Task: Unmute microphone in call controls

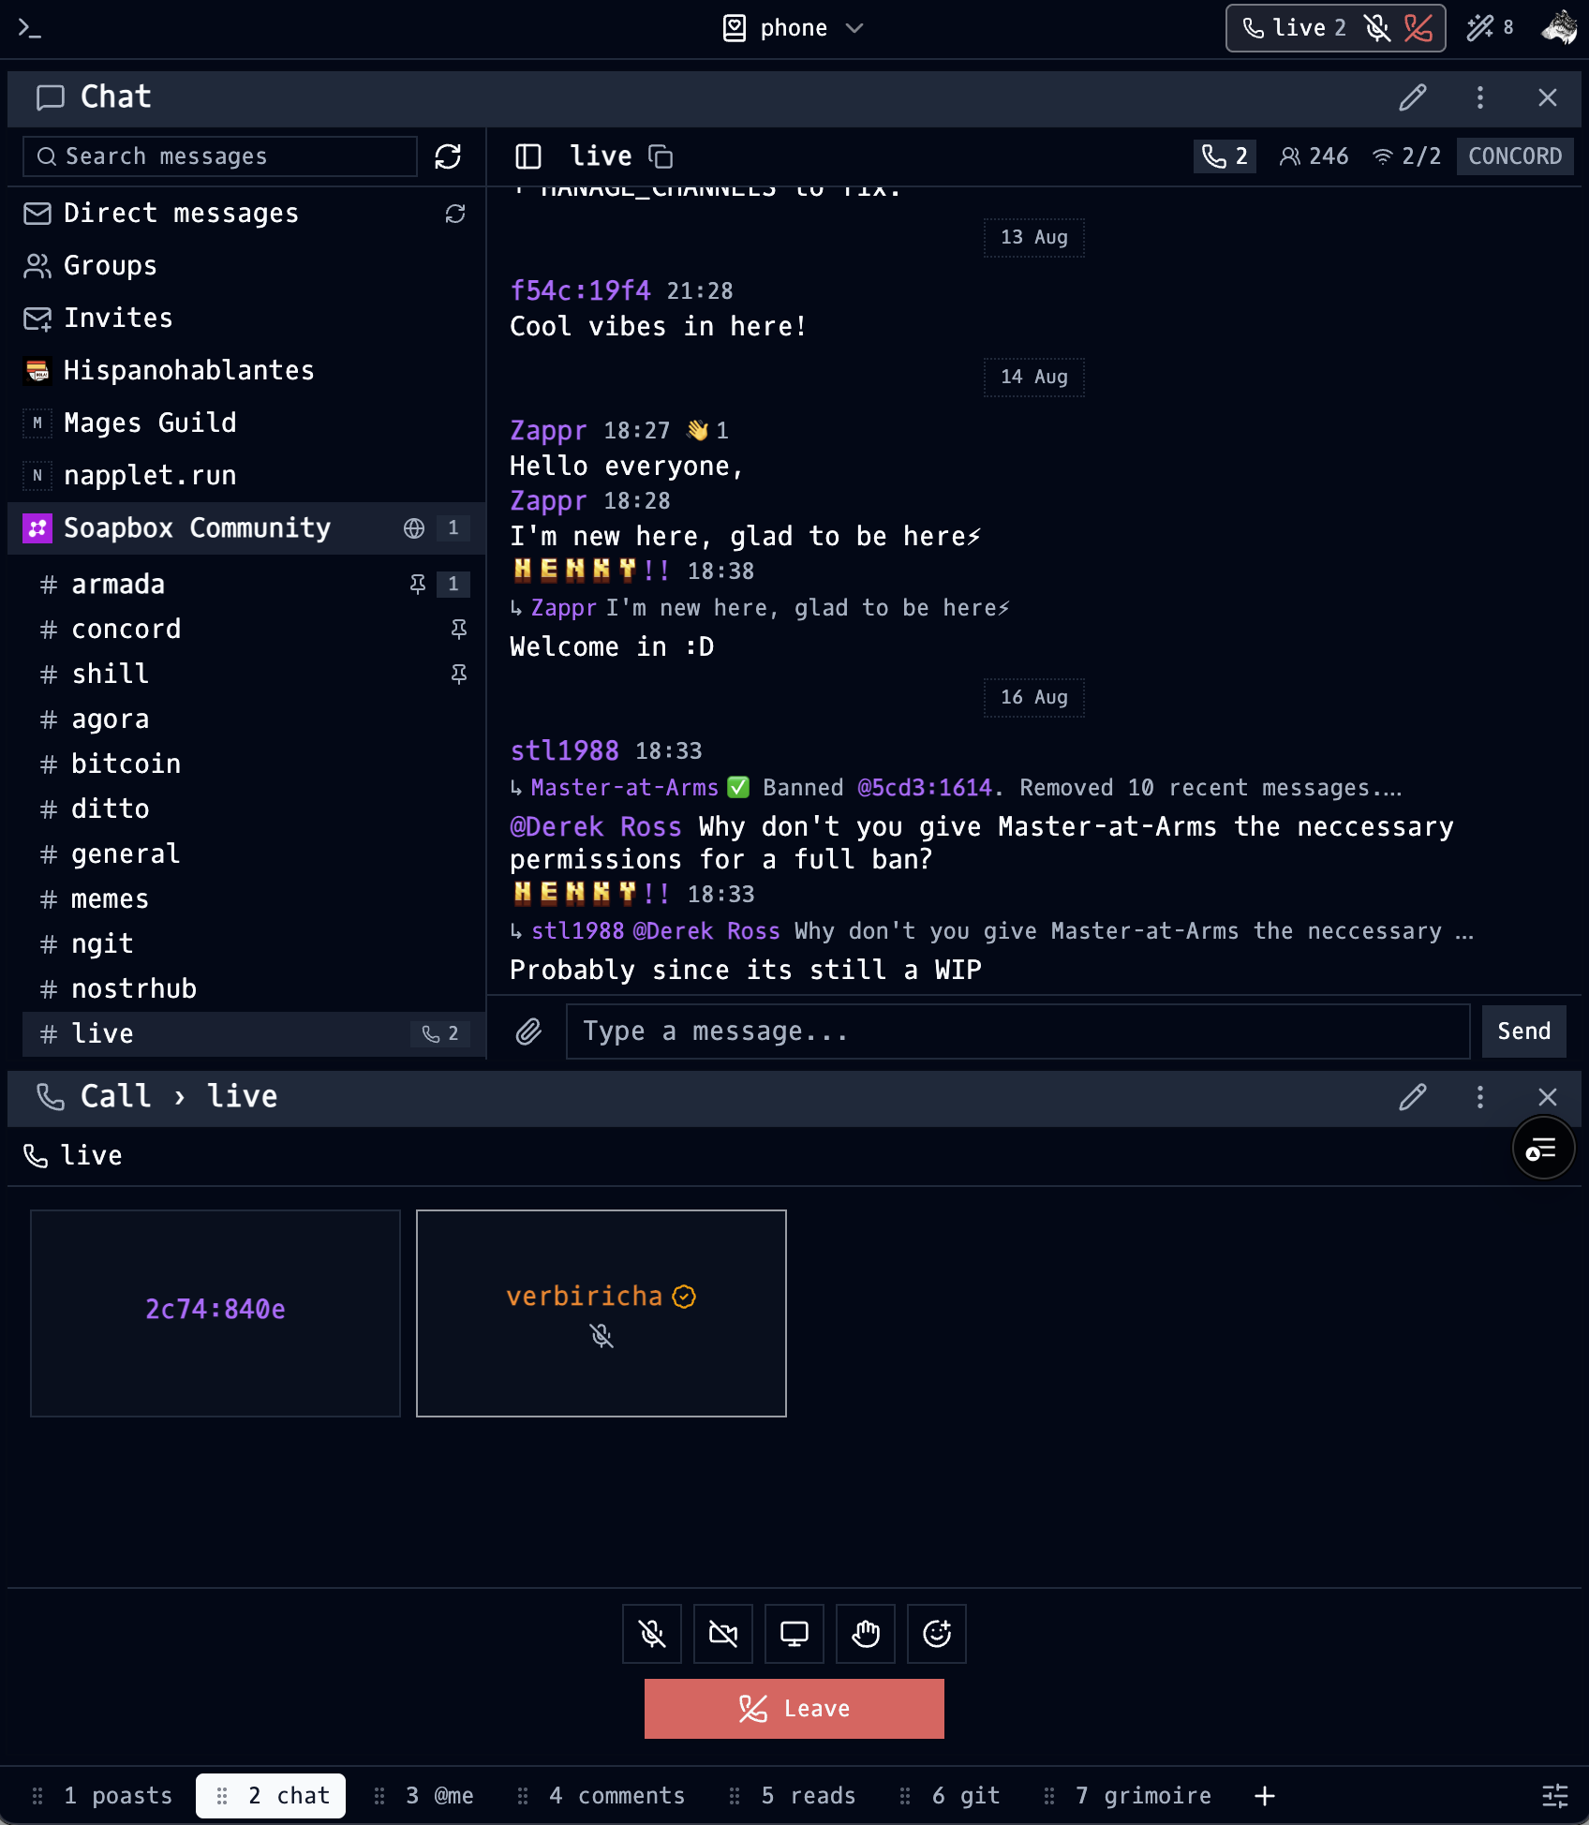Action: tap(652, 1634)
